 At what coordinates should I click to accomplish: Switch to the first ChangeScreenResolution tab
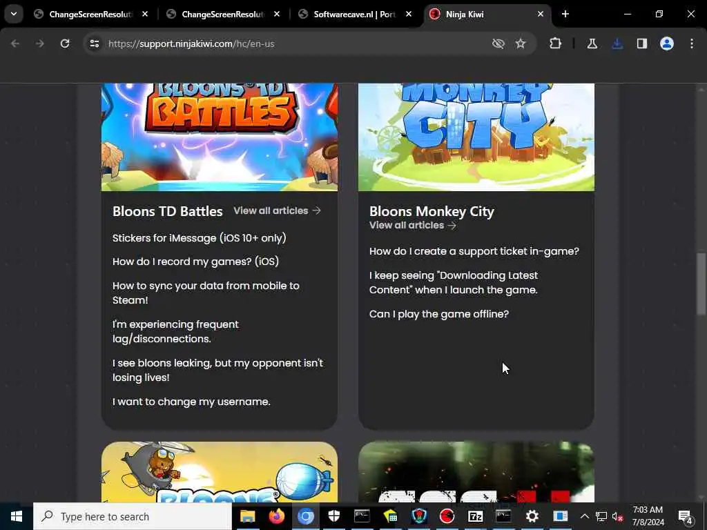pyautogui.click(x=90, y=14)
